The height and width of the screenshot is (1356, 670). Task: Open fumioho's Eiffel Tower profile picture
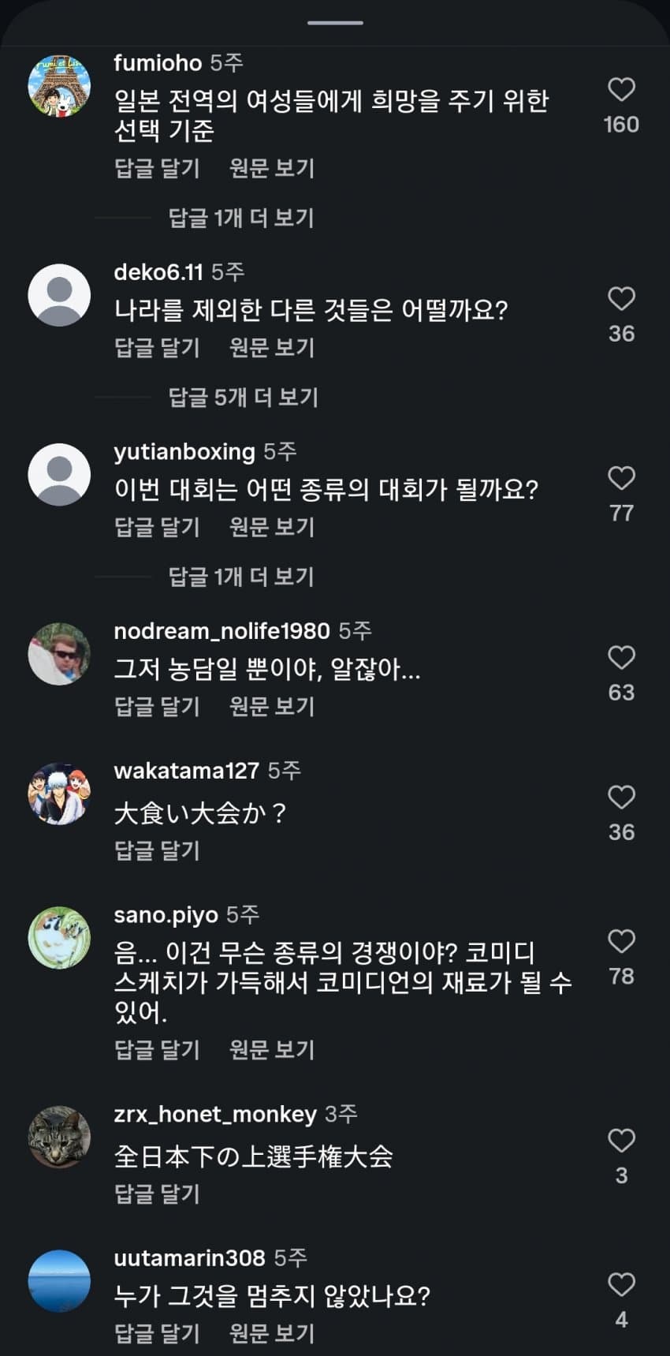[x=59, y=86]
